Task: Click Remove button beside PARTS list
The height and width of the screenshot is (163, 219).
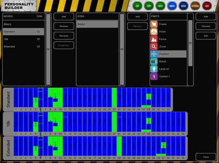Action: [206, 26]
